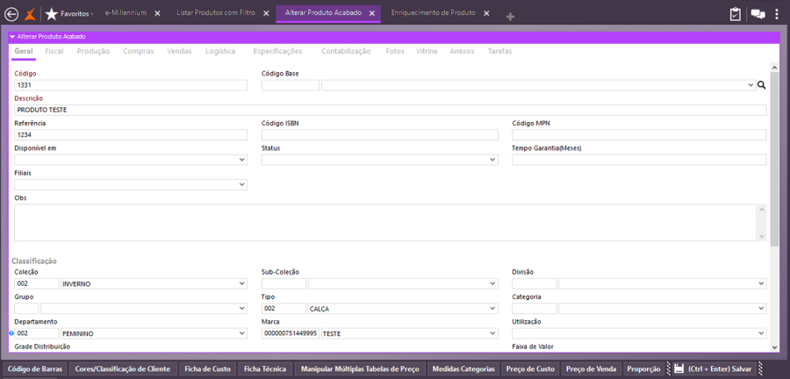Click into the Código field
Image resolution: width=790 pixels, height=379 pixels.
(x=131, y=86)
